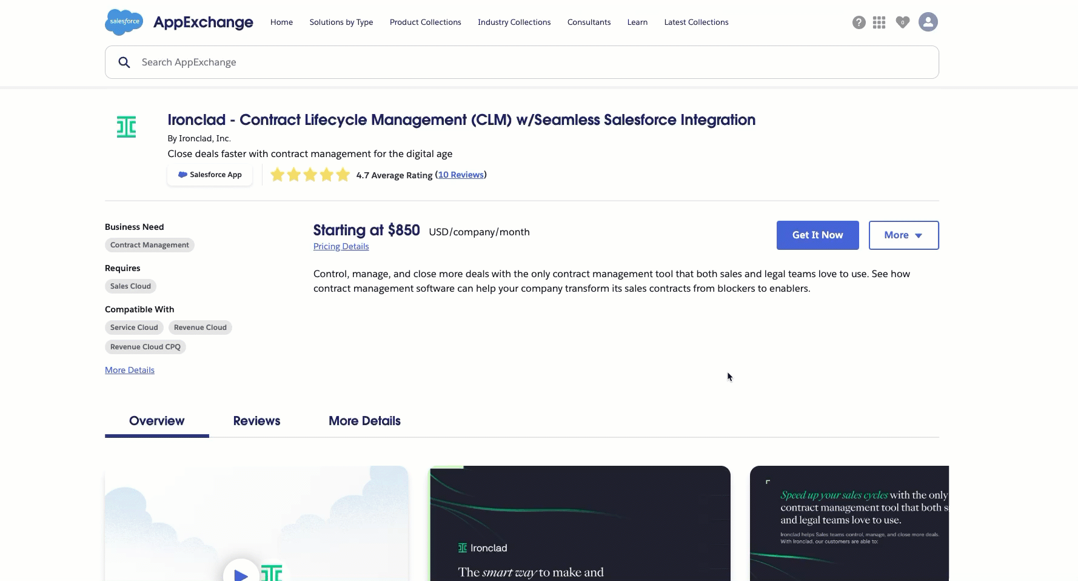Select the Sales Cloud tag
Image resolution: width=1078 pixels, height=581 pixels.
[x=130, y=286]
